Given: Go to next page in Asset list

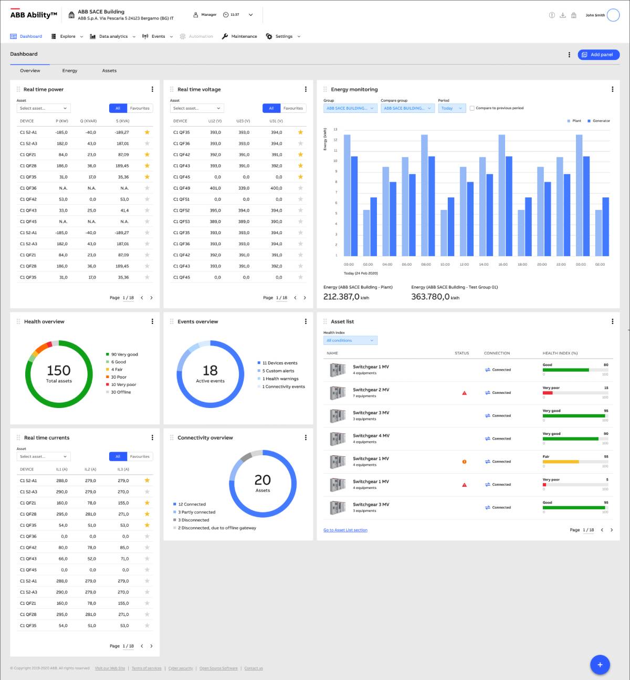Looking at the screenshot, I should pos(612,530).
